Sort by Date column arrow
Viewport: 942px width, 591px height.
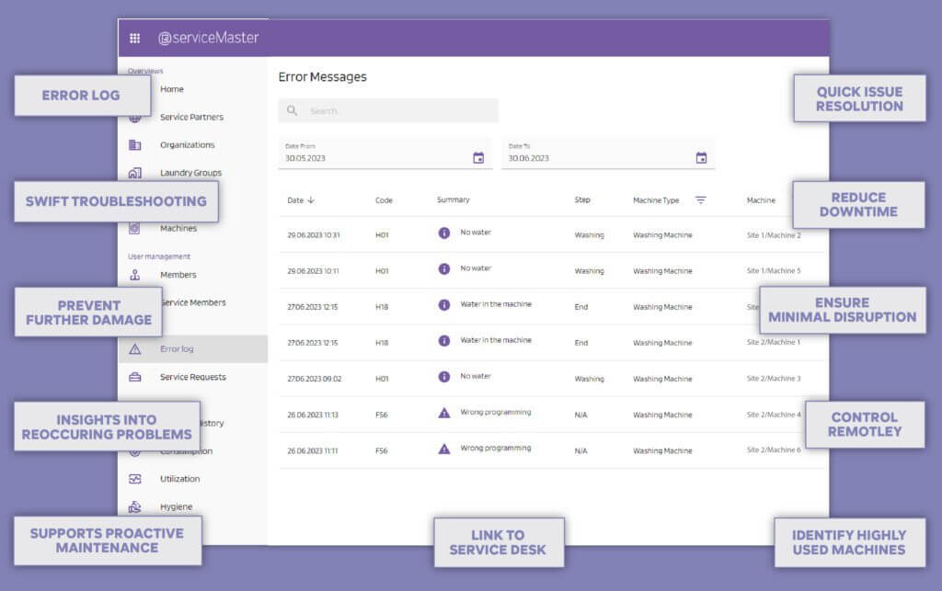click(x=311, y=199)
